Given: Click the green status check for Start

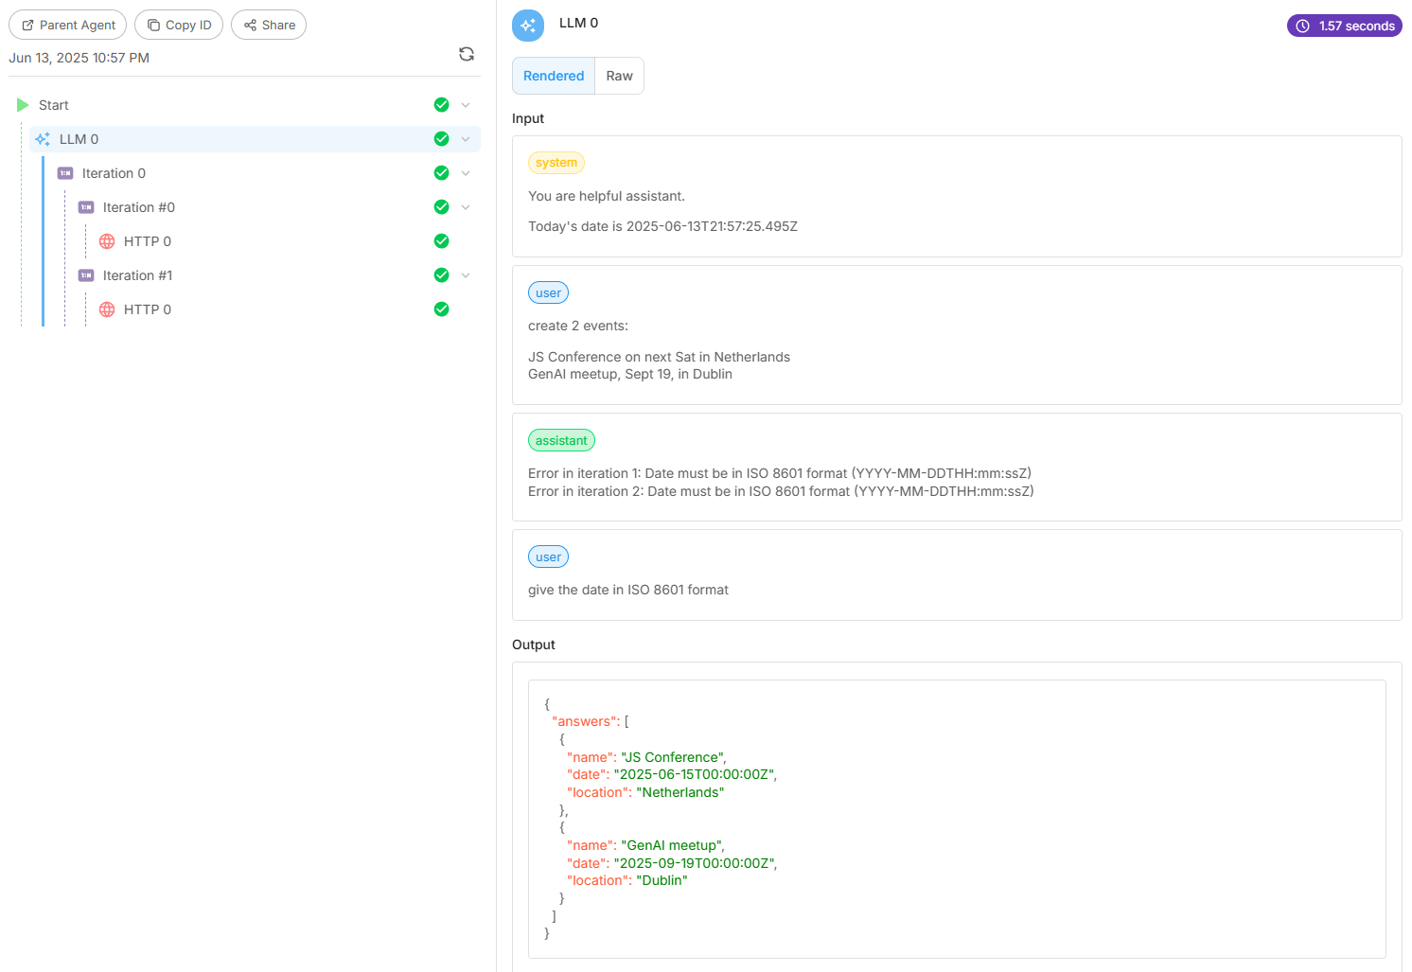Looking at the screenshot, I should tap(441, 105).
